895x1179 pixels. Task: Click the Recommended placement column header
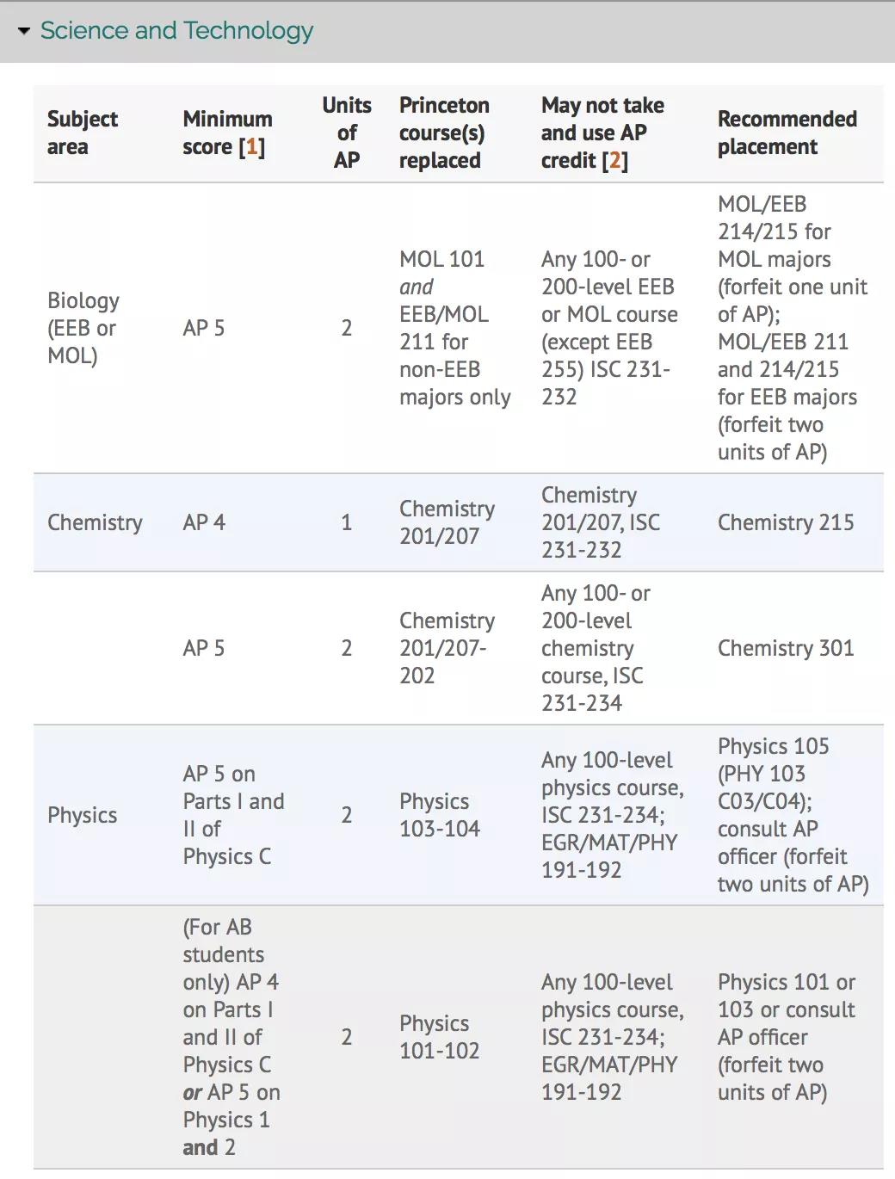coord(787,133)
